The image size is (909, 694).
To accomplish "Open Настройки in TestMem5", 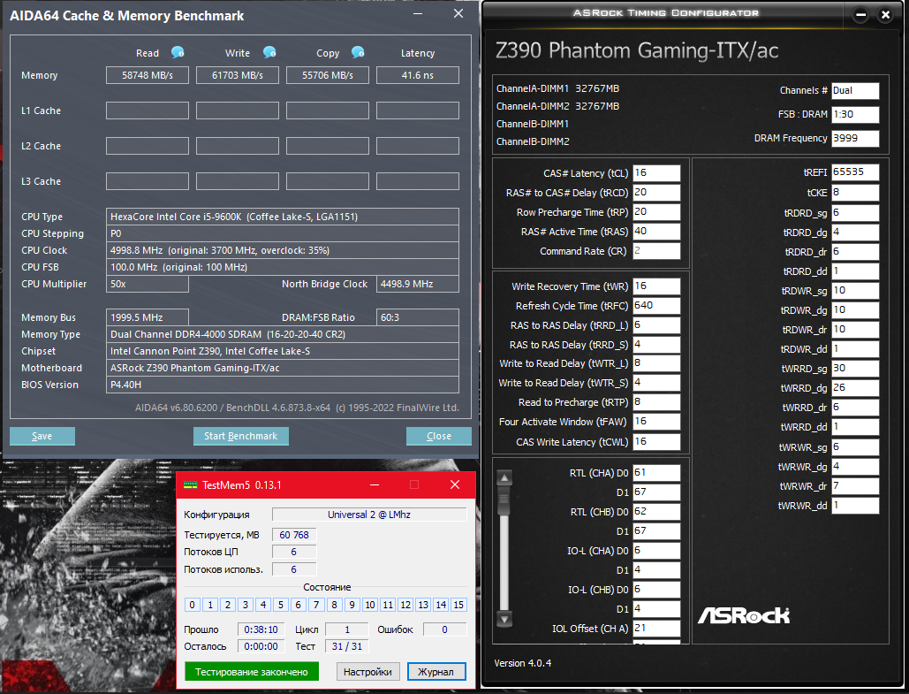I will [367, 671].
